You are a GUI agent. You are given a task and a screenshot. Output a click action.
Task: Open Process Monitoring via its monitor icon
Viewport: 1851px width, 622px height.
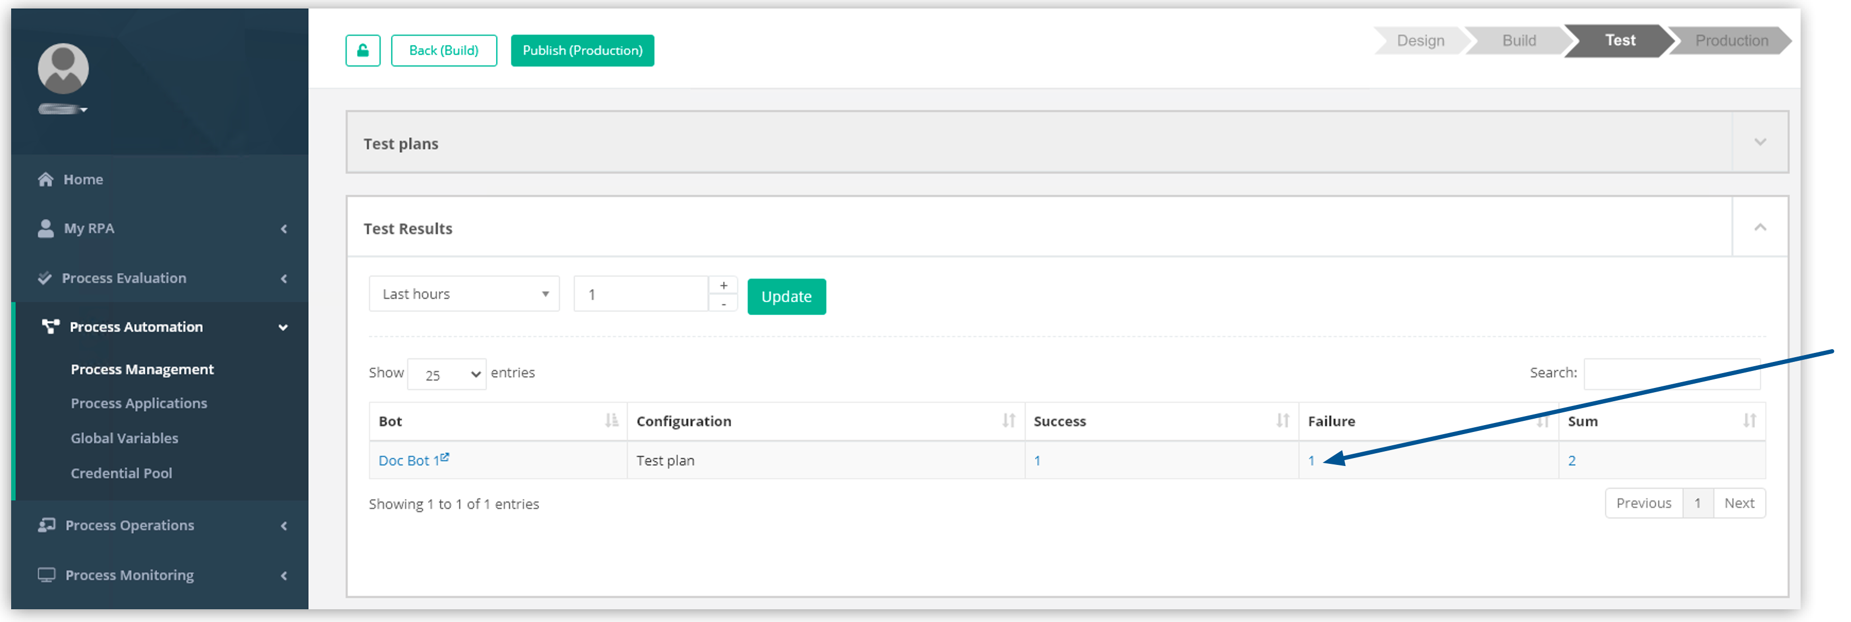(46, 575)
